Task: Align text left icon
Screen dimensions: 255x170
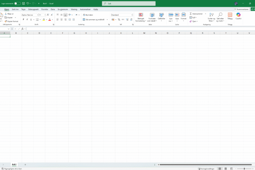Action: pos(57,19)
